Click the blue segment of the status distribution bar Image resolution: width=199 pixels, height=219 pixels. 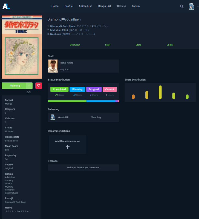point(101,101)
